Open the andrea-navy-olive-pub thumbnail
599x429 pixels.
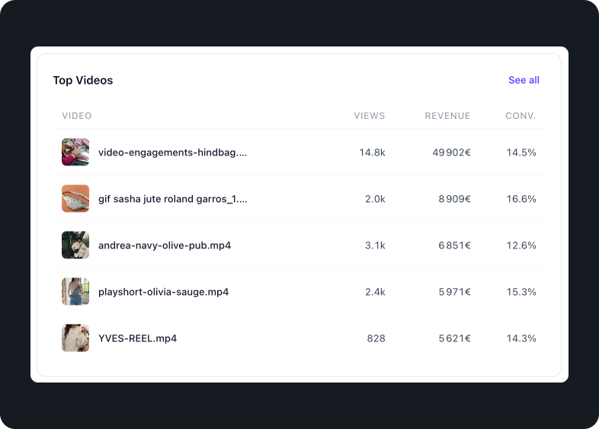pyautogui.click(x=75, y=245)
